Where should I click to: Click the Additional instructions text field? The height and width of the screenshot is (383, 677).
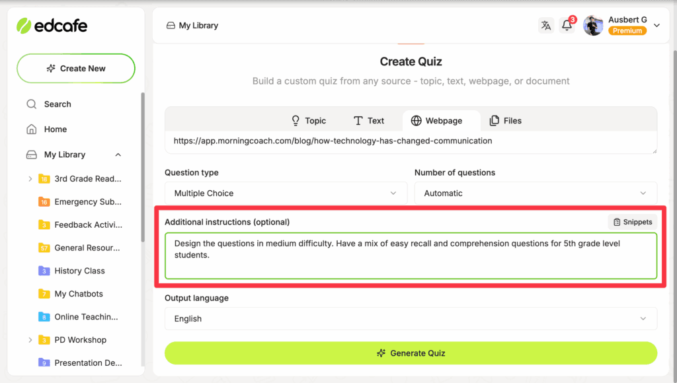pos(411,256)
